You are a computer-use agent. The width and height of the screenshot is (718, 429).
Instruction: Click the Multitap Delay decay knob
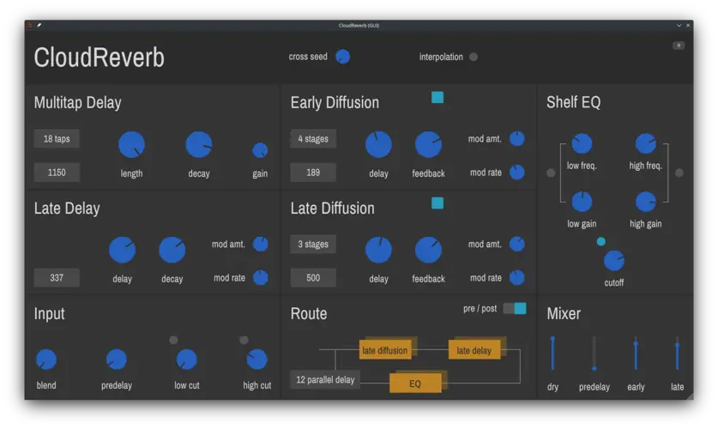pos(198,145)
